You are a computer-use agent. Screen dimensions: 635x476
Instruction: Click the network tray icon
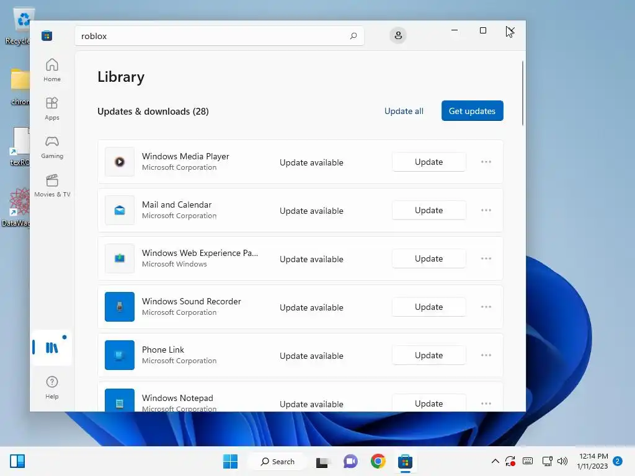tap(547, 461)
